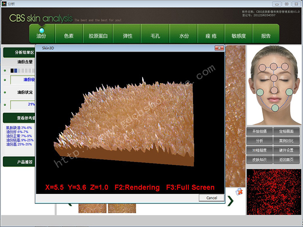The width and height of the screenshot is (303, 227).
Task: Open the first skin thumbnail below dialog
Action: [x=93, y=208]
